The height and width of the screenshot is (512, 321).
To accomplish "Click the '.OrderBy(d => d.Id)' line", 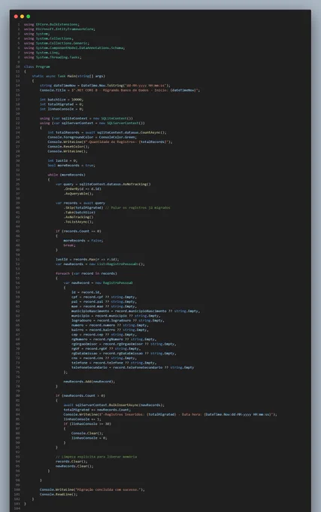I will [x=83, y=189].
